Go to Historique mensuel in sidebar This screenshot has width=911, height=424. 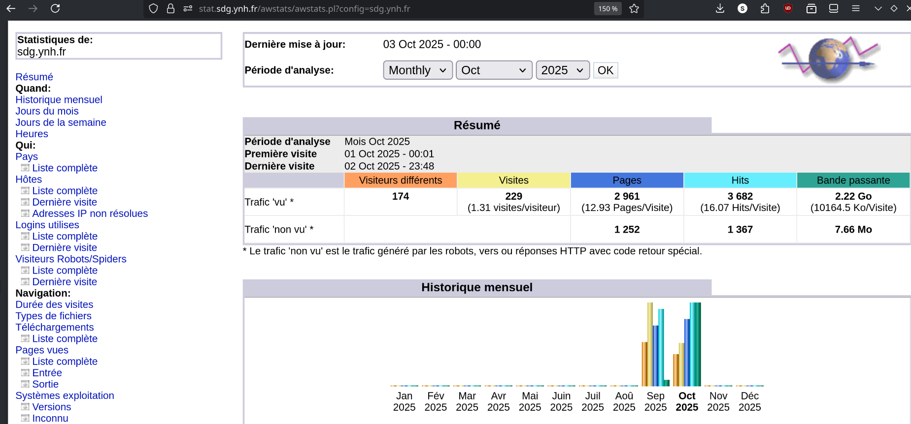pos(59,100)
